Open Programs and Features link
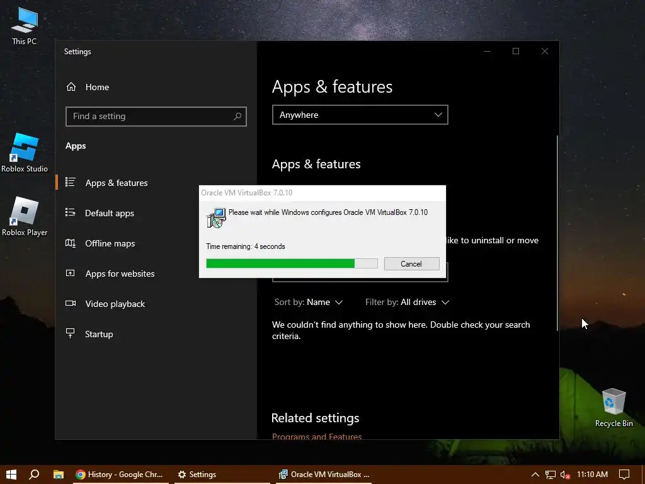 coord(317,436)
